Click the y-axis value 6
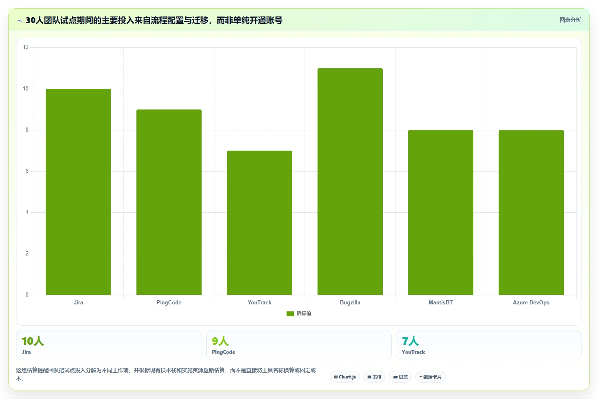The image size is (598, 399). 27,171
